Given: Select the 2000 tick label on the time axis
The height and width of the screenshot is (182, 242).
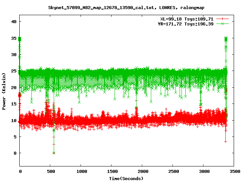Looking at the screenshot, I should [142, 171].
